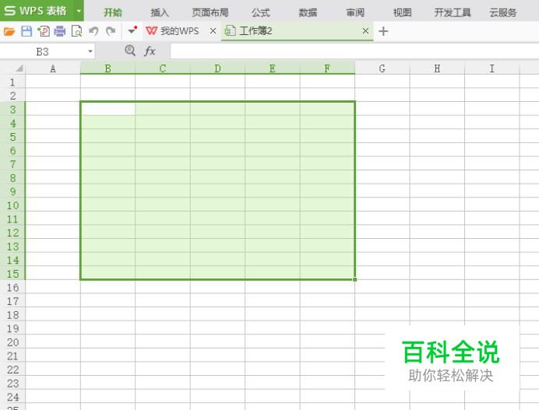Image resolution: width=539 pixels, height=410 pixels.
Task: Open file with the folder icon
Action: point(9,32)
